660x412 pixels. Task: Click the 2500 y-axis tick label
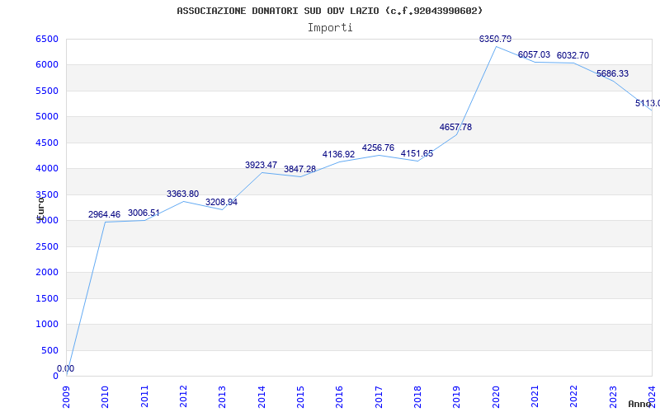click(47, 246)
